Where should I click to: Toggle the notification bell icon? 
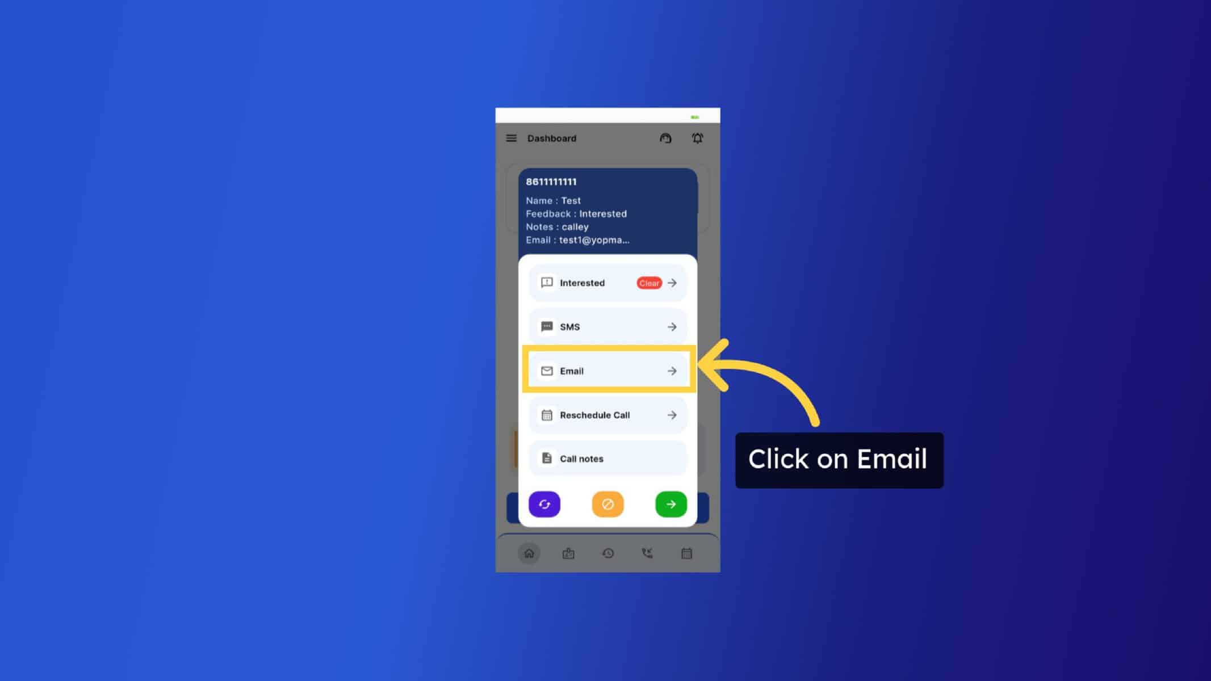pyautogui.click(x=697, y=138)
